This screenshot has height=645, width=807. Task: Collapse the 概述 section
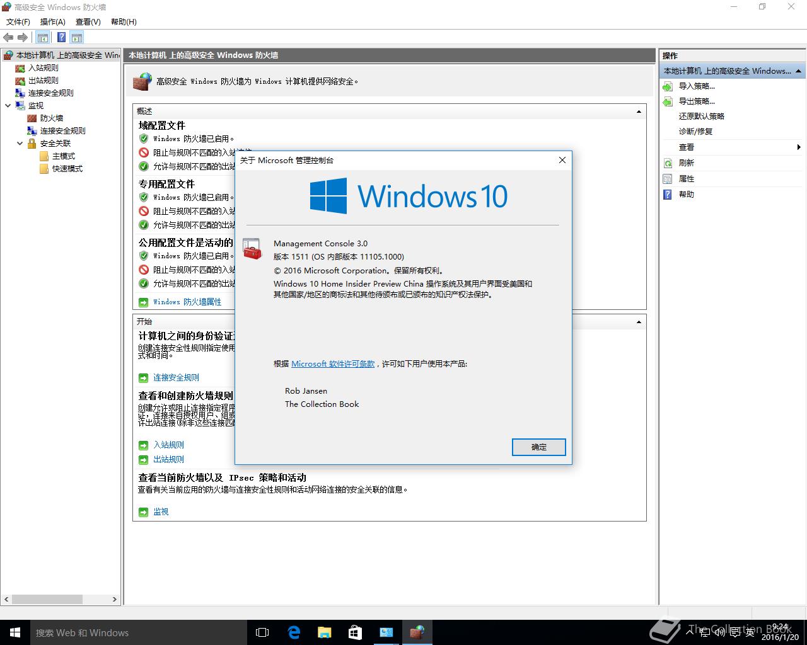coord(639,111)
